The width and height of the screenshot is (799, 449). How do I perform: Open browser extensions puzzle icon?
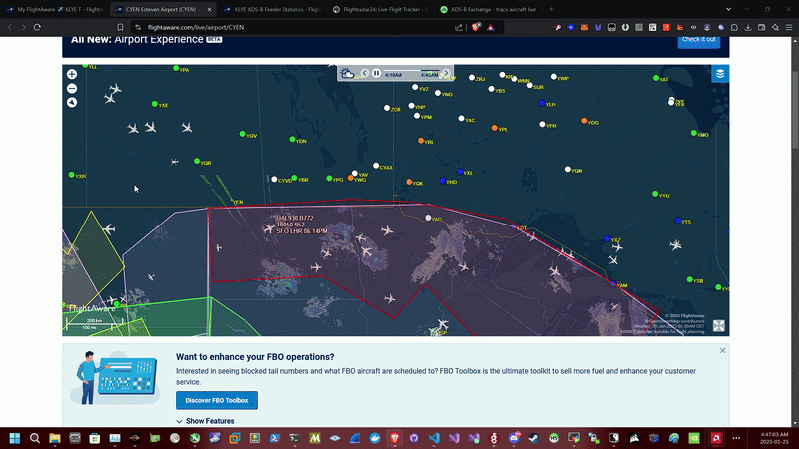(x=734, y=28)
